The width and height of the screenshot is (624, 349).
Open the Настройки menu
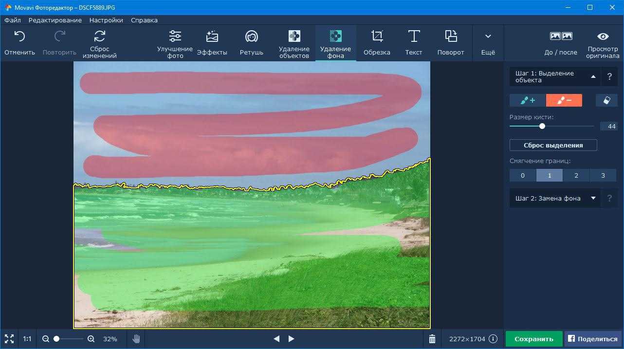[x=106, y=20]
